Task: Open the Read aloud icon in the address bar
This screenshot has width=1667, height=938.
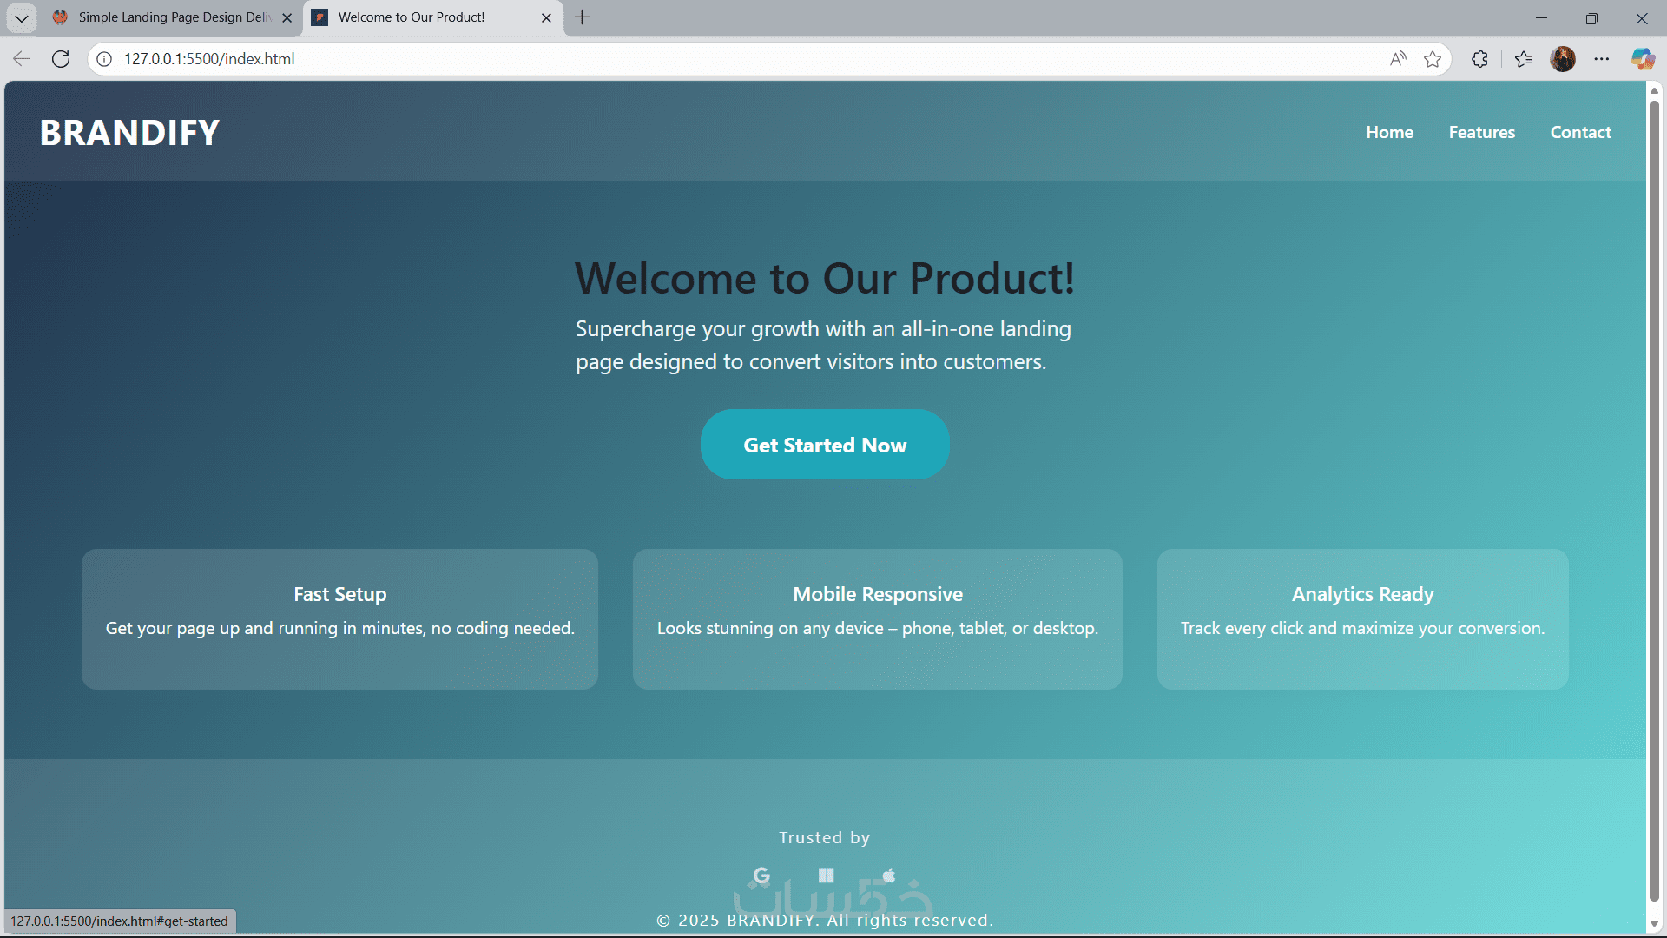Action: [x=1398, y=59]
